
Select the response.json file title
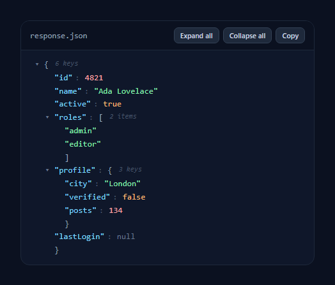(59, 36)
